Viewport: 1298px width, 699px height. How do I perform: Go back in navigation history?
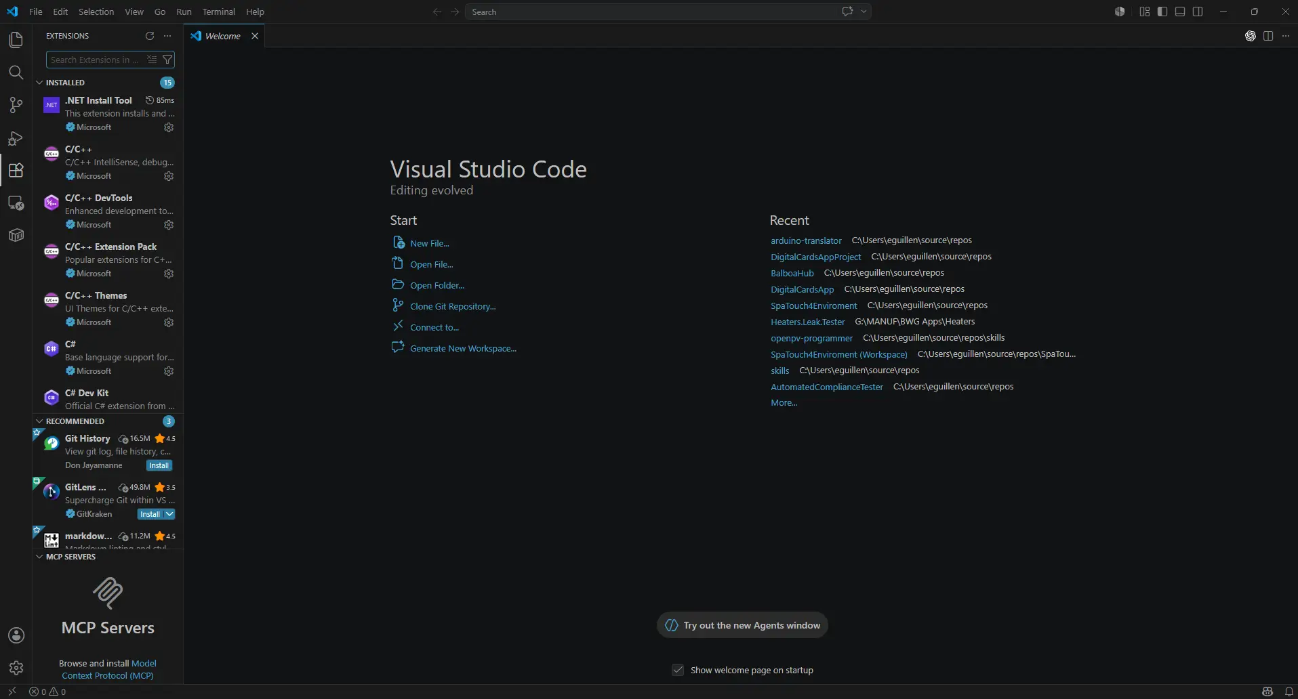click(x=437, y=12)
